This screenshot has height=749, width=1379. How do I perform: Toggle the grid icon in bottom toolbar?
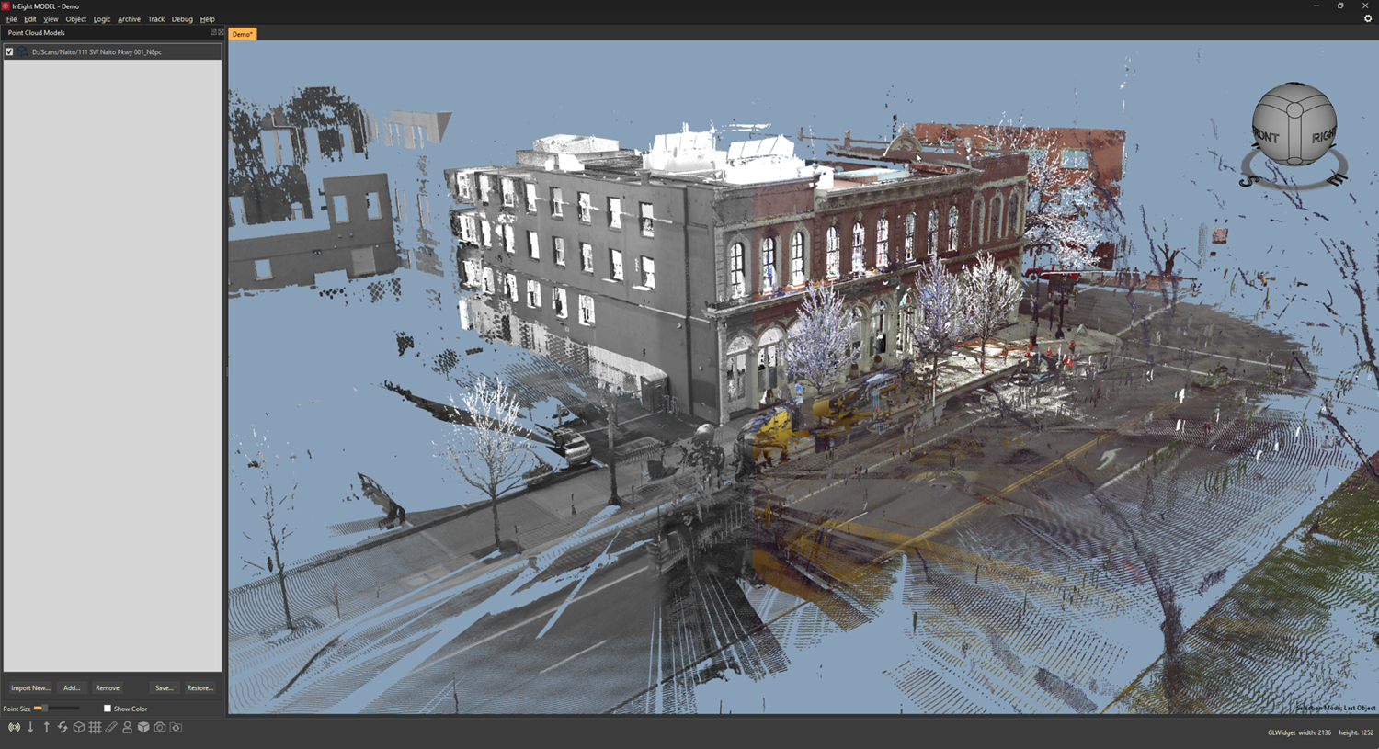point(95,727)
